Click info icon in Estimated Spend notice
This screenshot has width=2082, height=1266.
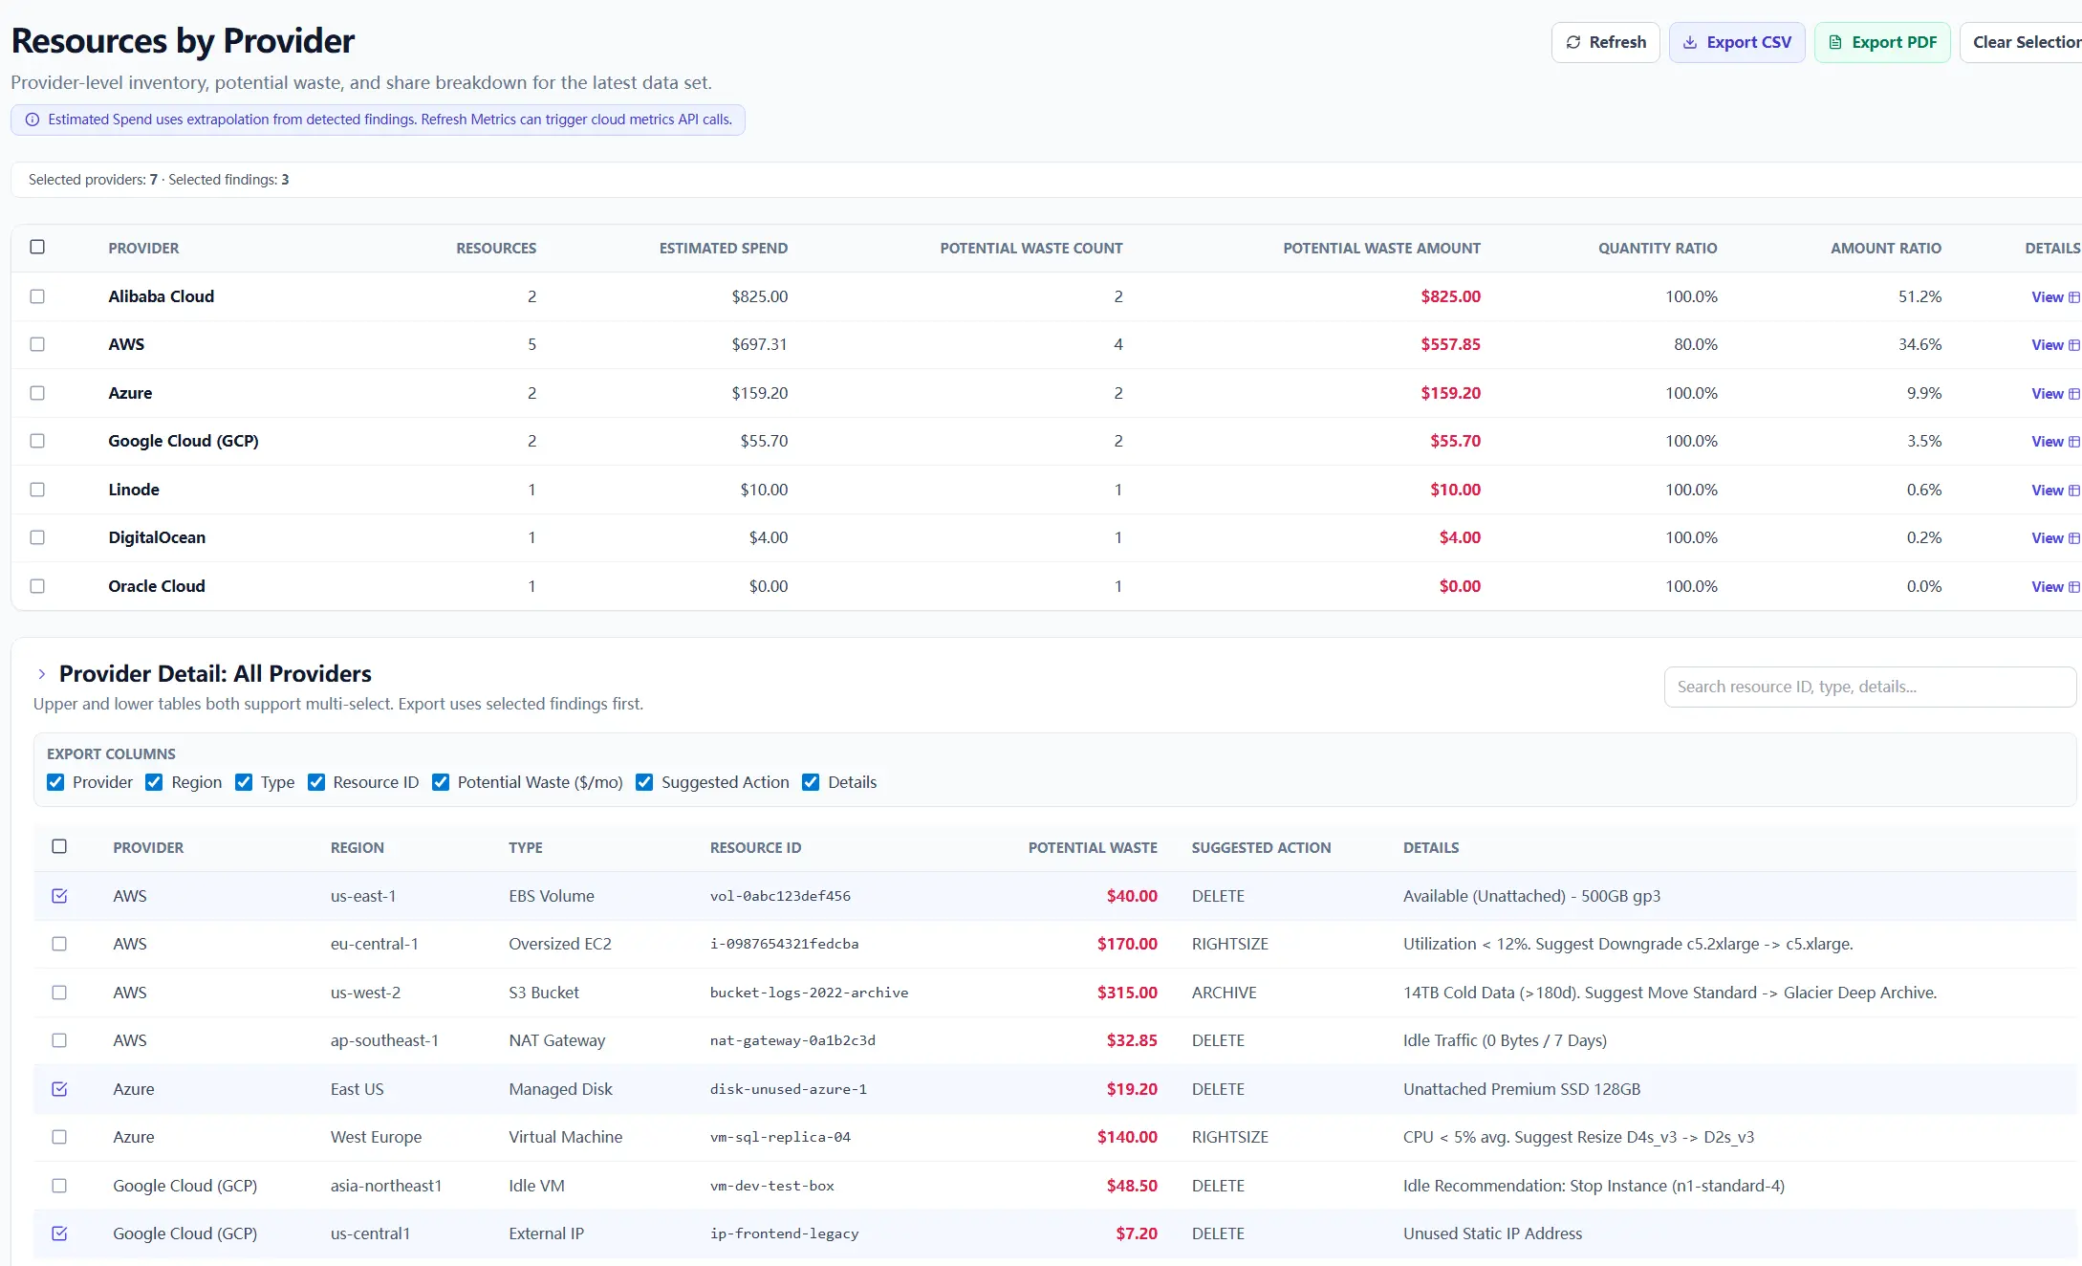[32, 120]
